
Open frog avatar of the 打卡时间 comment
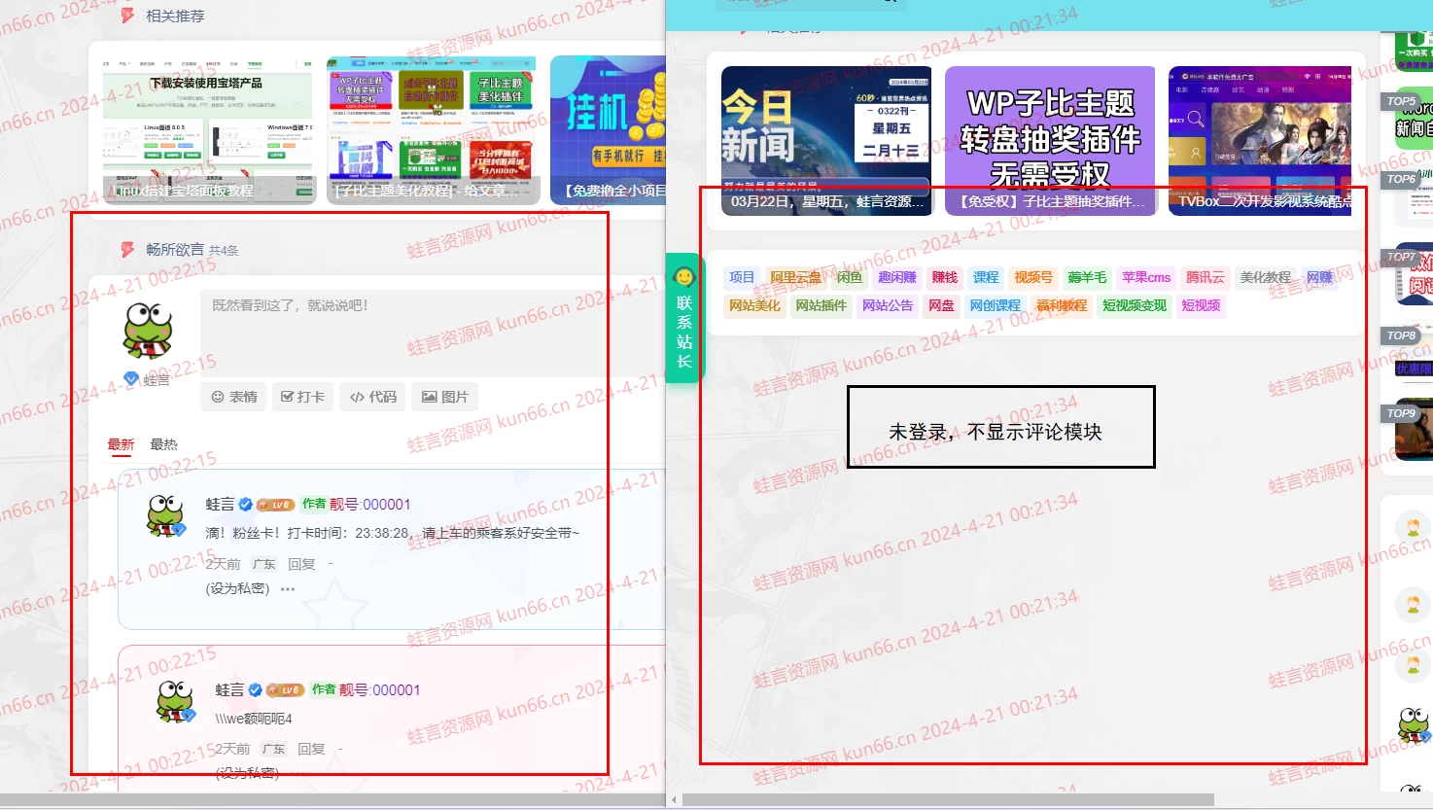click(165, 515)
